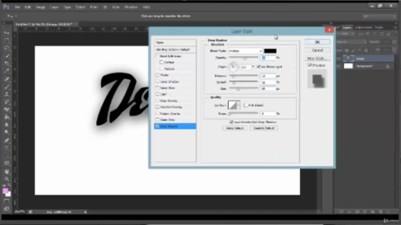Select the Hand tool
The height and width of the screenshot is (225, 401).
(7, 171)
